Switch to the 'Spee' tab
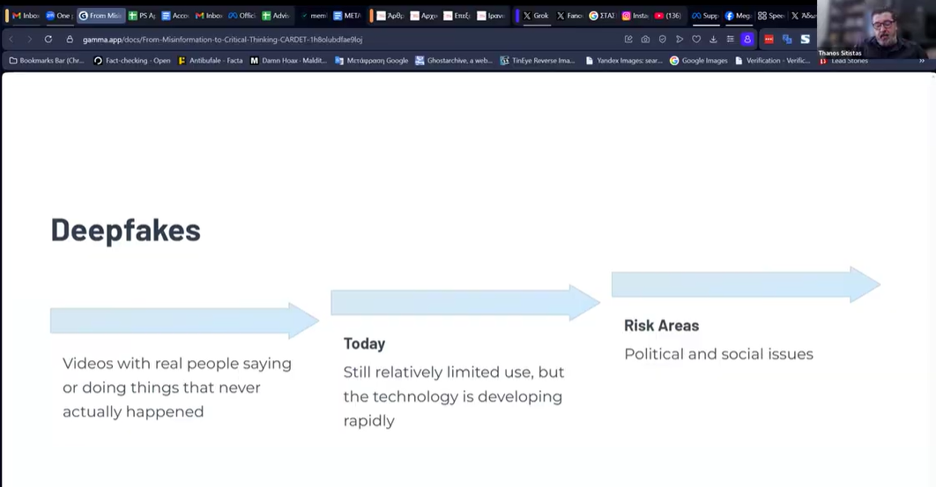 (x=771, y=16)
